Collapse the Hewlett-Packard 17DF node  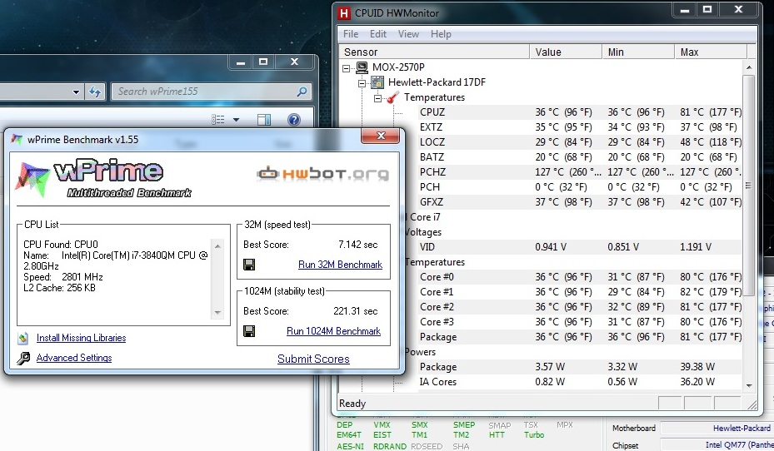[x=362, y=83]
